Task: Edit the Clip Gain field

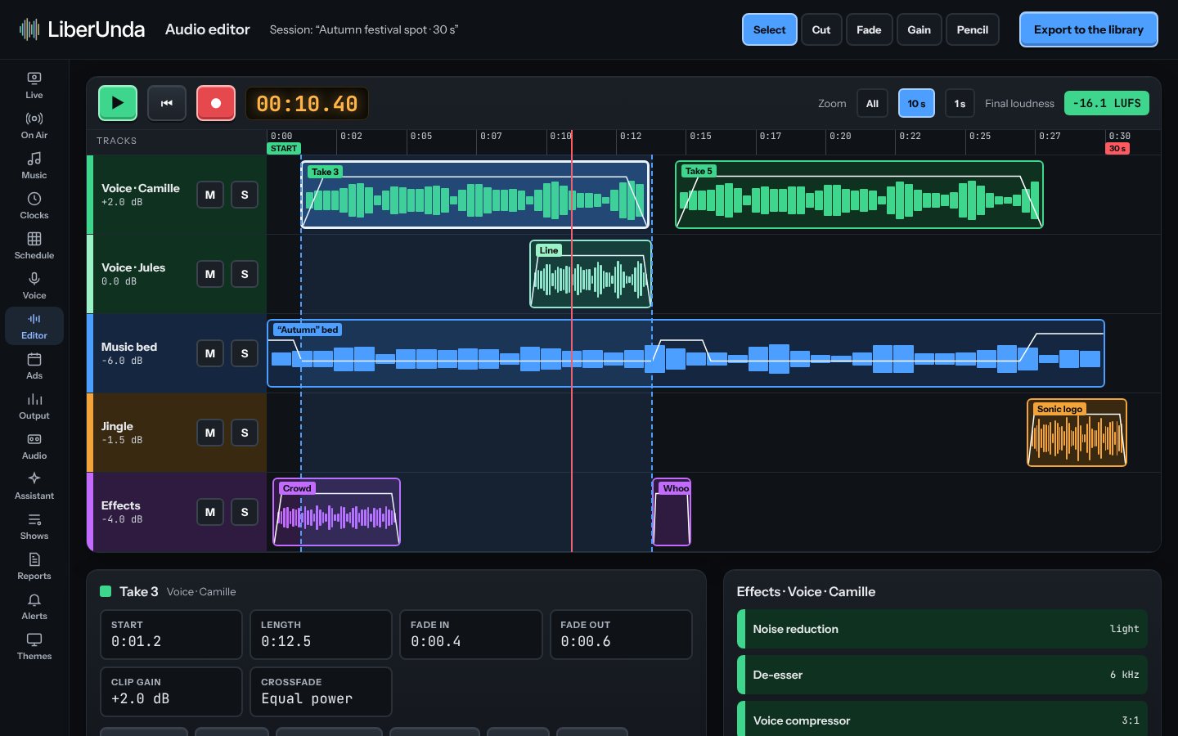Action: pyautogui.click(x=171, y=692)
